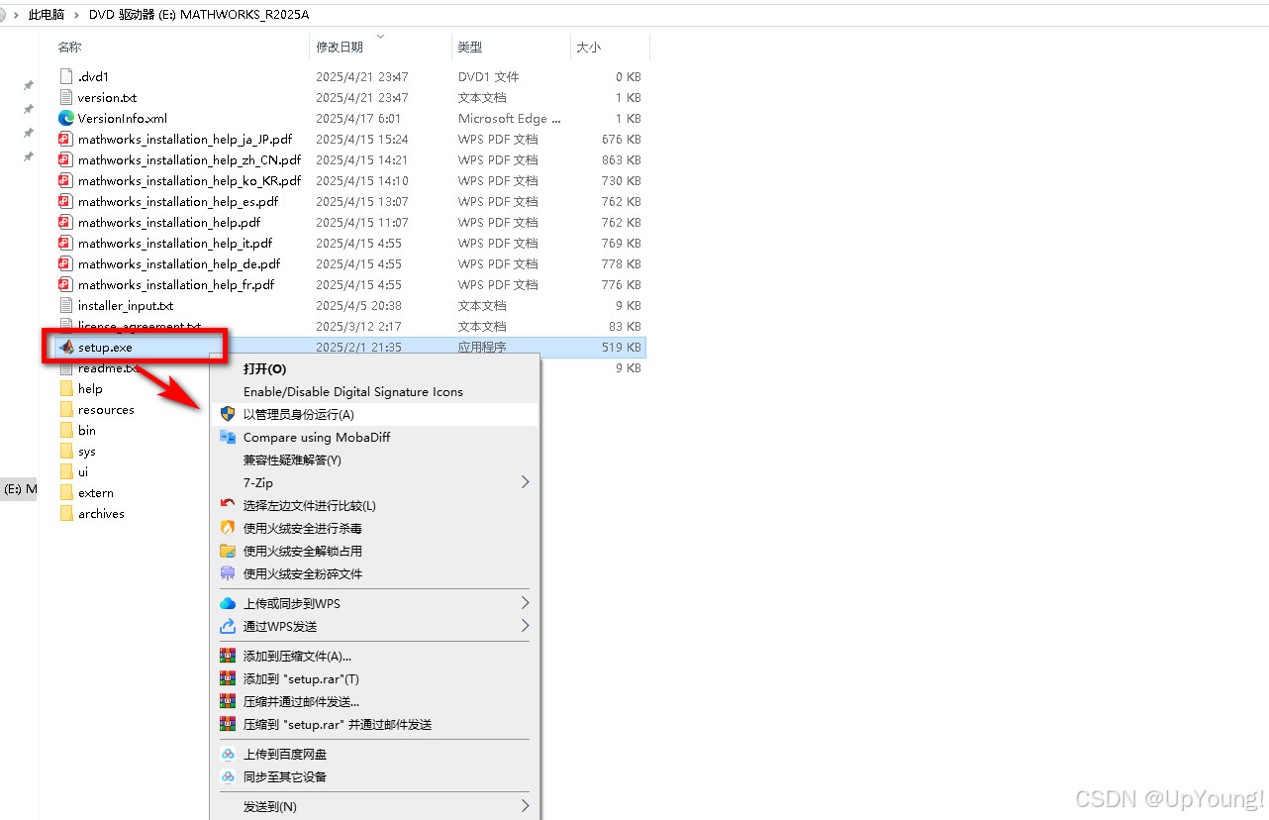The image size is (1269, 820).
Task: Select 压缩并通过邮件发送...
Action: [375, 701]
